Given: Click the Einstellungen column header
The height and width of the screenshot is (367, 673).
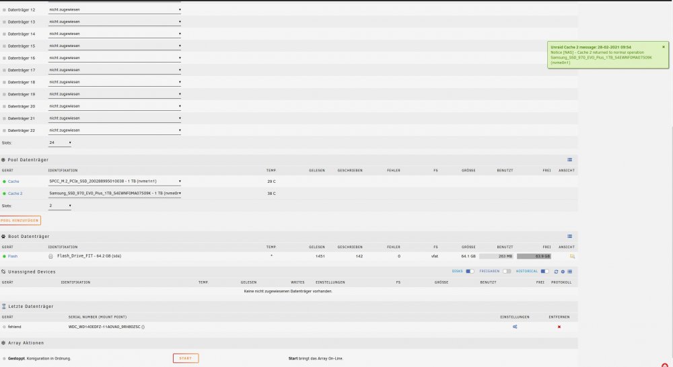Looking at the screenshot, I should tap(515, 317).
